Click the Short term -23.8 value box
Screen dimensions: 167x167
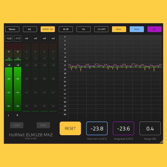pos(97,129)
